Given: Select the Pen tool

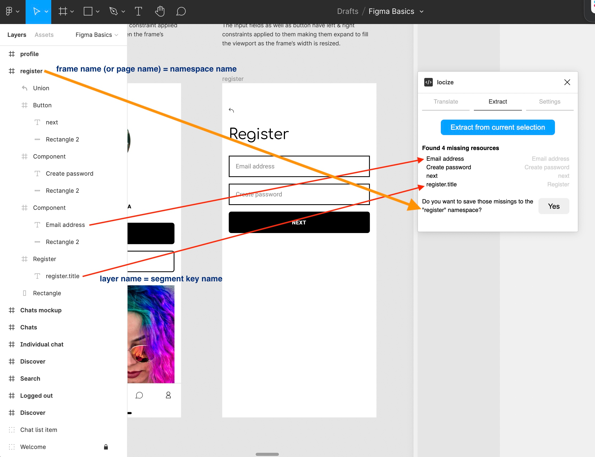Looking at the screenshot, I should click(114, 11).
